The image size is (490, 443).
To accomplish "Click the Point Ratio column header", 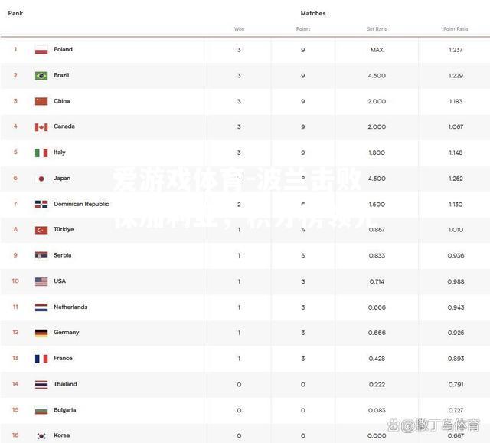I will tap(456, 29).
